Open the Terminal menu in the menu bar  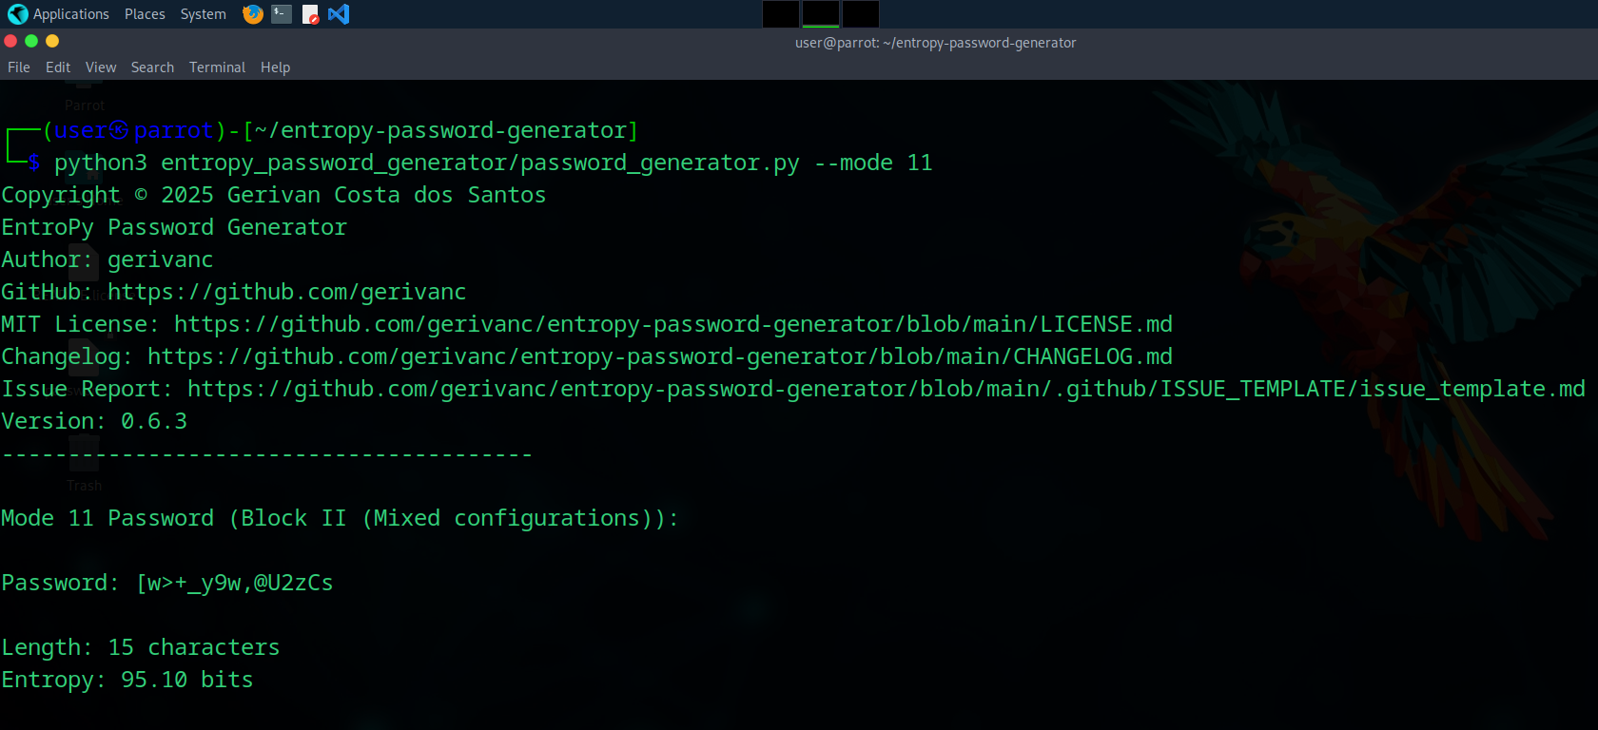(x=217, y=67)
